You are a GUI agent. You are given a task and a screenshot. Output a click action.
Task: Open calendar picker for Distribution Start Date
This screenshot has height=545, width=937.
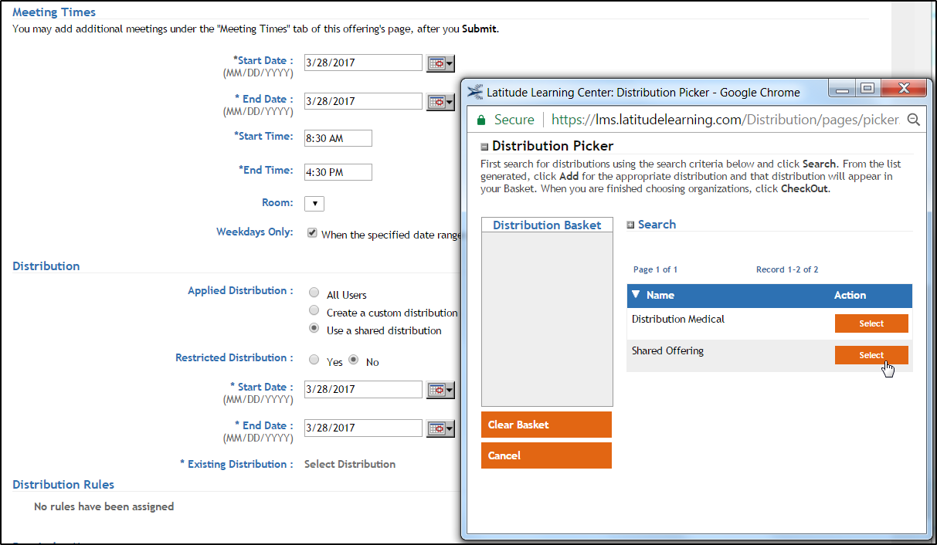coord(440,390)
